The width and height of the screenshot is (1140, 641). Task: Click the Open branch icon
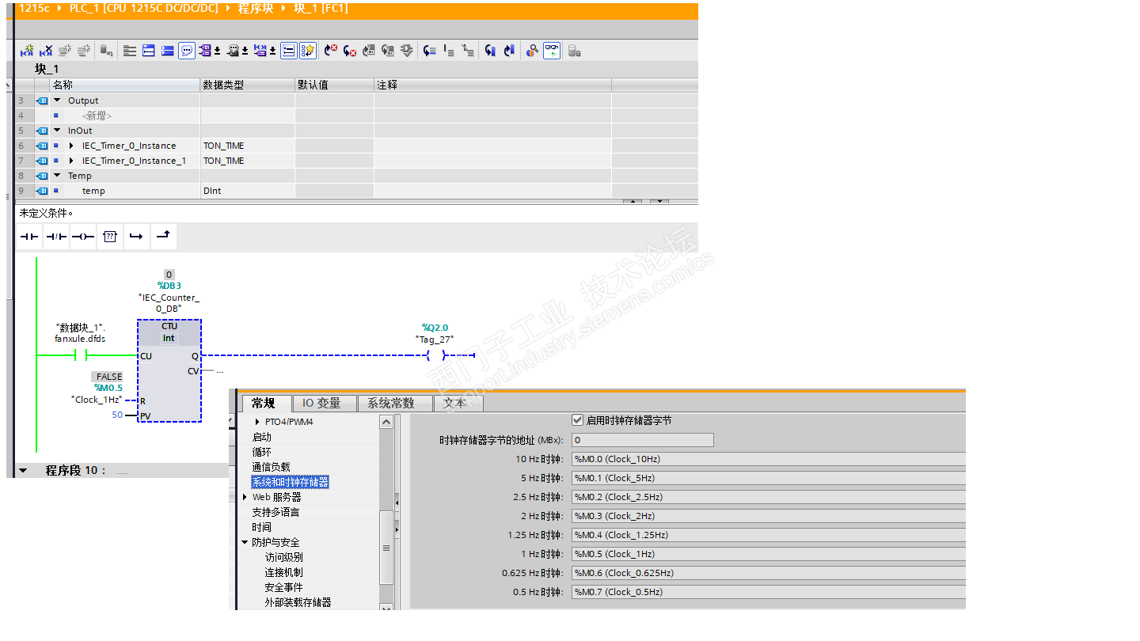(136, 237)
